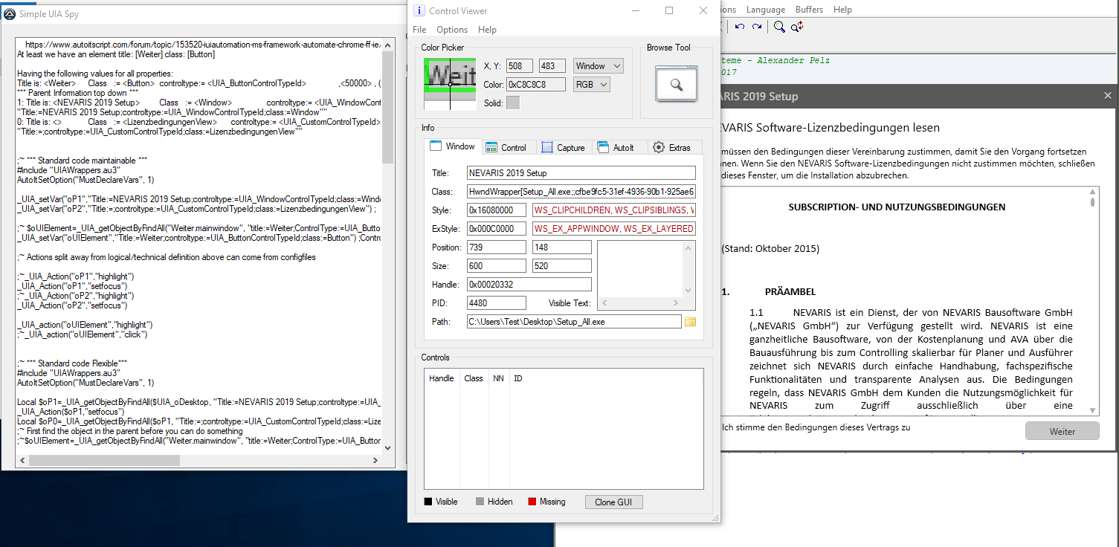1119x547 pixels.
Task: Open Help menu in Control Viewer
Action: coord(487,30)
